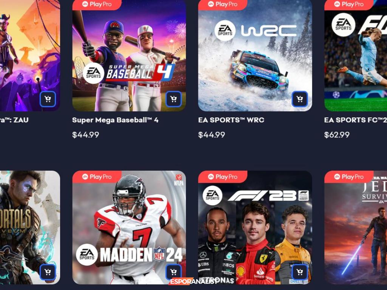Click the Madden NFL 24 player cover art

click(x=129, y=228)
